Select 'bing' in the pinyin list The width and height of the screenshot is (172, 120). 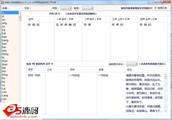(x=10, y=75)
